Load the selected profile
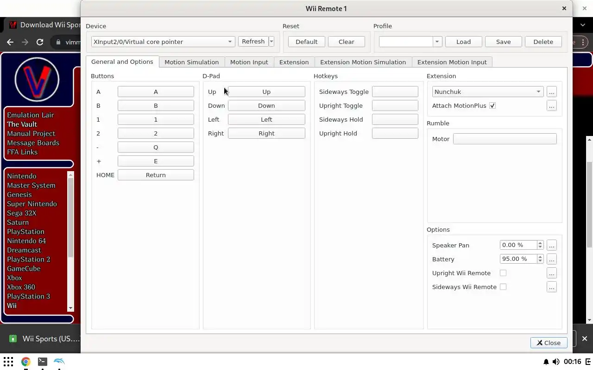The height and width of the screenshot is (370, 593). tap(463, 42)
